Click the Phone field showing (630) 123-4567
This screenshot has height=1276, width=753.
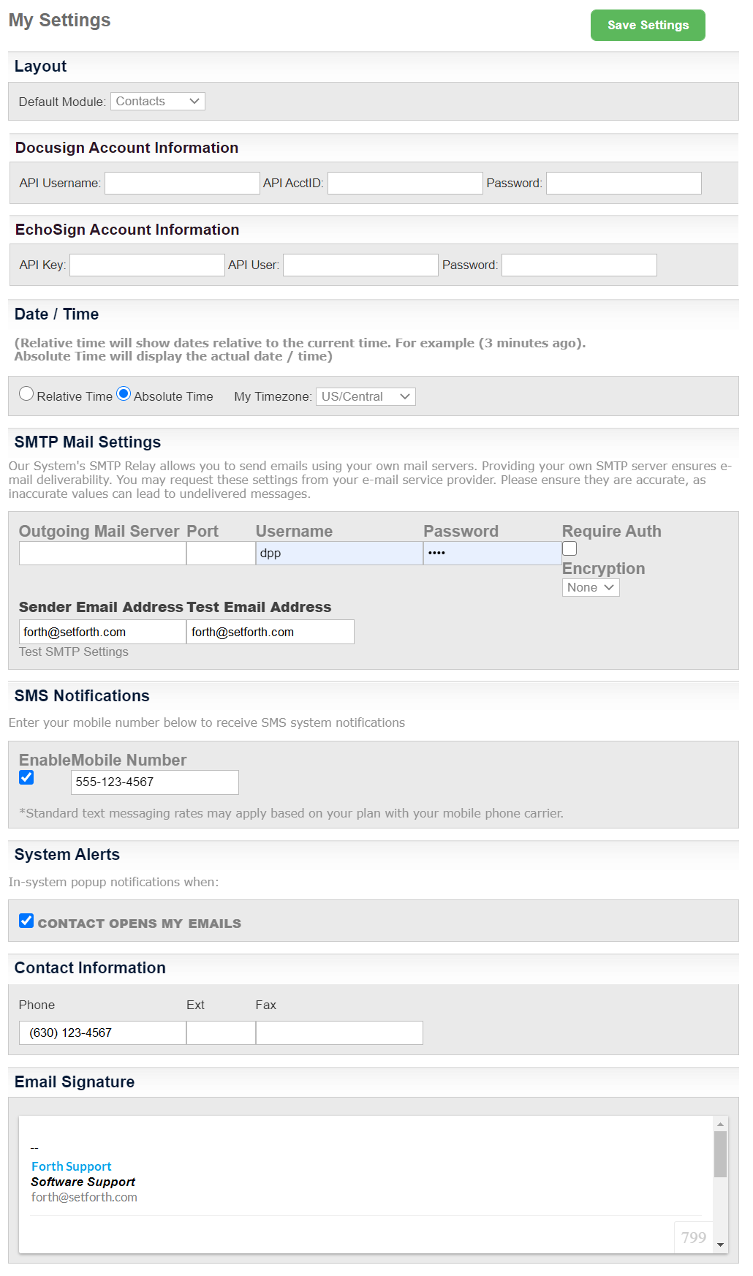pyautogui.click(x=102, y=1032)
